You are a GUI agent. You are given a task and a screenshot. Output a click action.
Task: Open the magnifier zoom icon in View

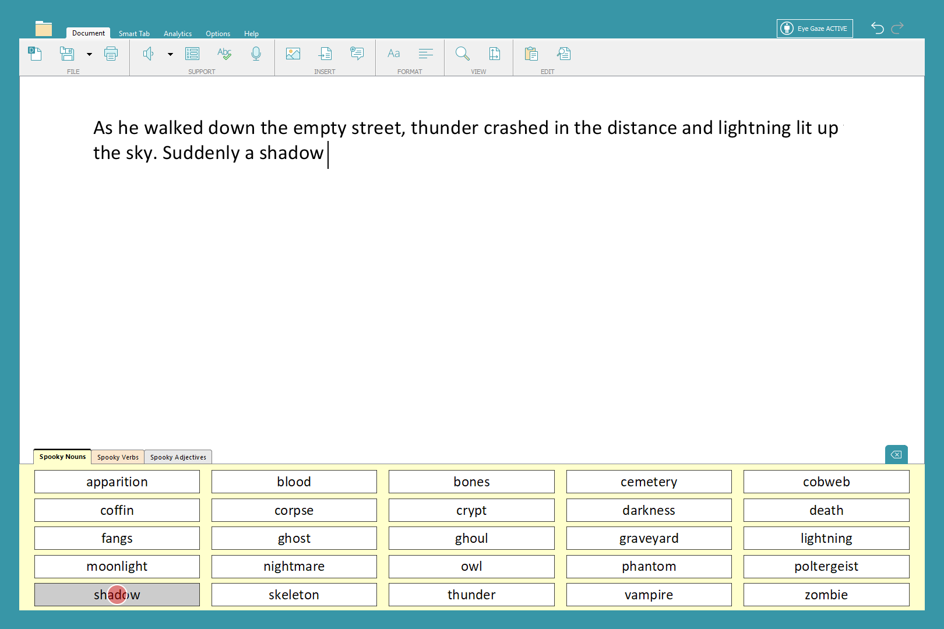coord(463,54)
